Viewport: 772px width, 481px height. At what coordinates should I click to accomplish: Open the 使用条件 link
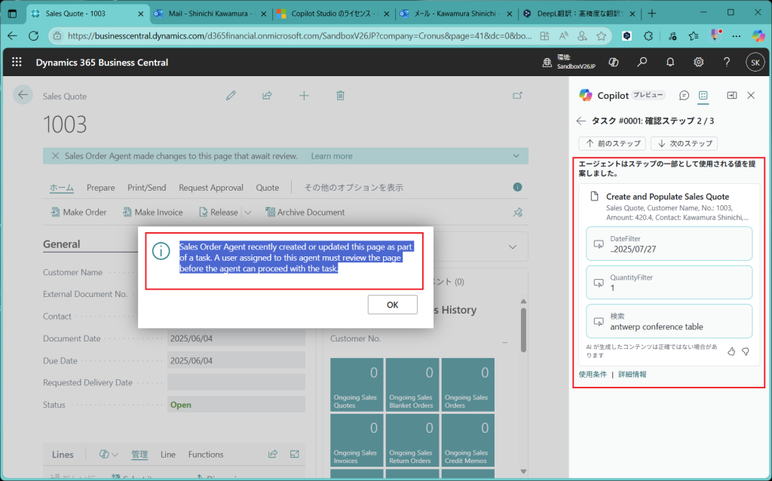tap(593, 374)
